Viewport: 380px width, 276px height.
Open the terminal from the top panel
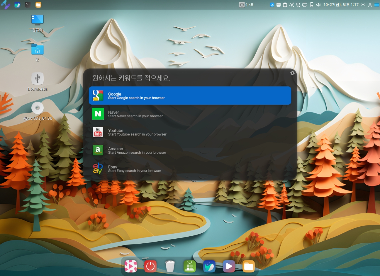click(x=28, y=4)
